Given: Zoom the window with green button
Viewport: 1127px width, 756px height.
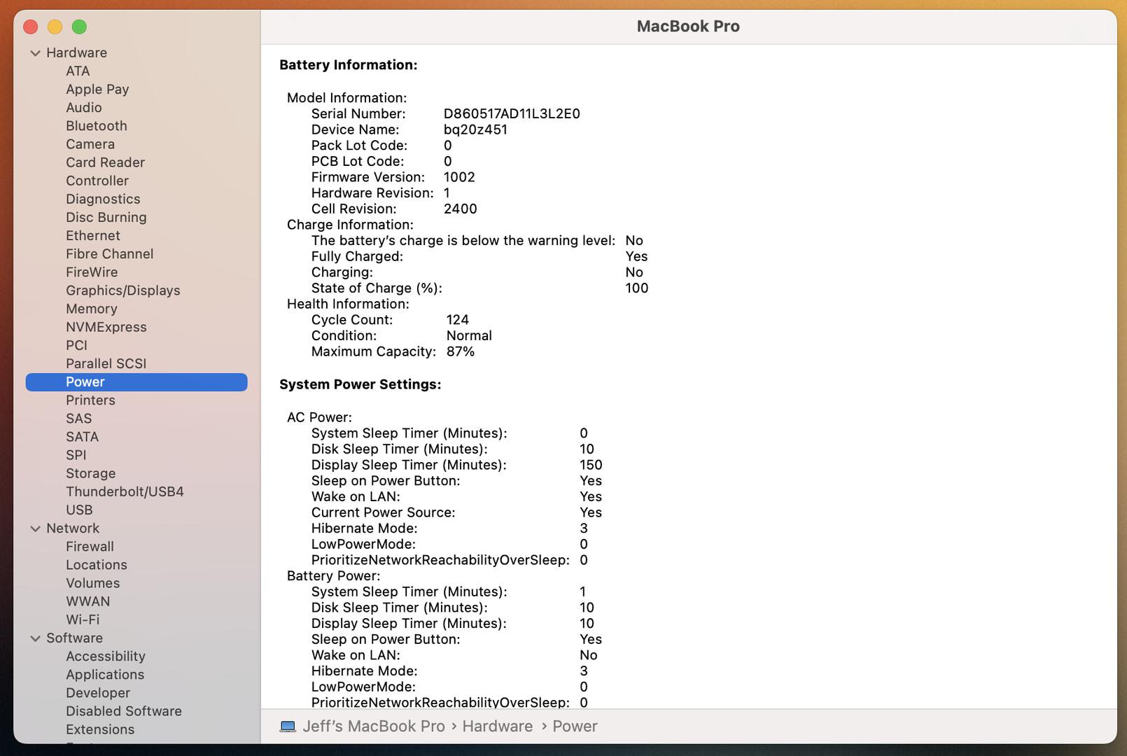Looking at the screenshot, I should (x=80, y=27).
